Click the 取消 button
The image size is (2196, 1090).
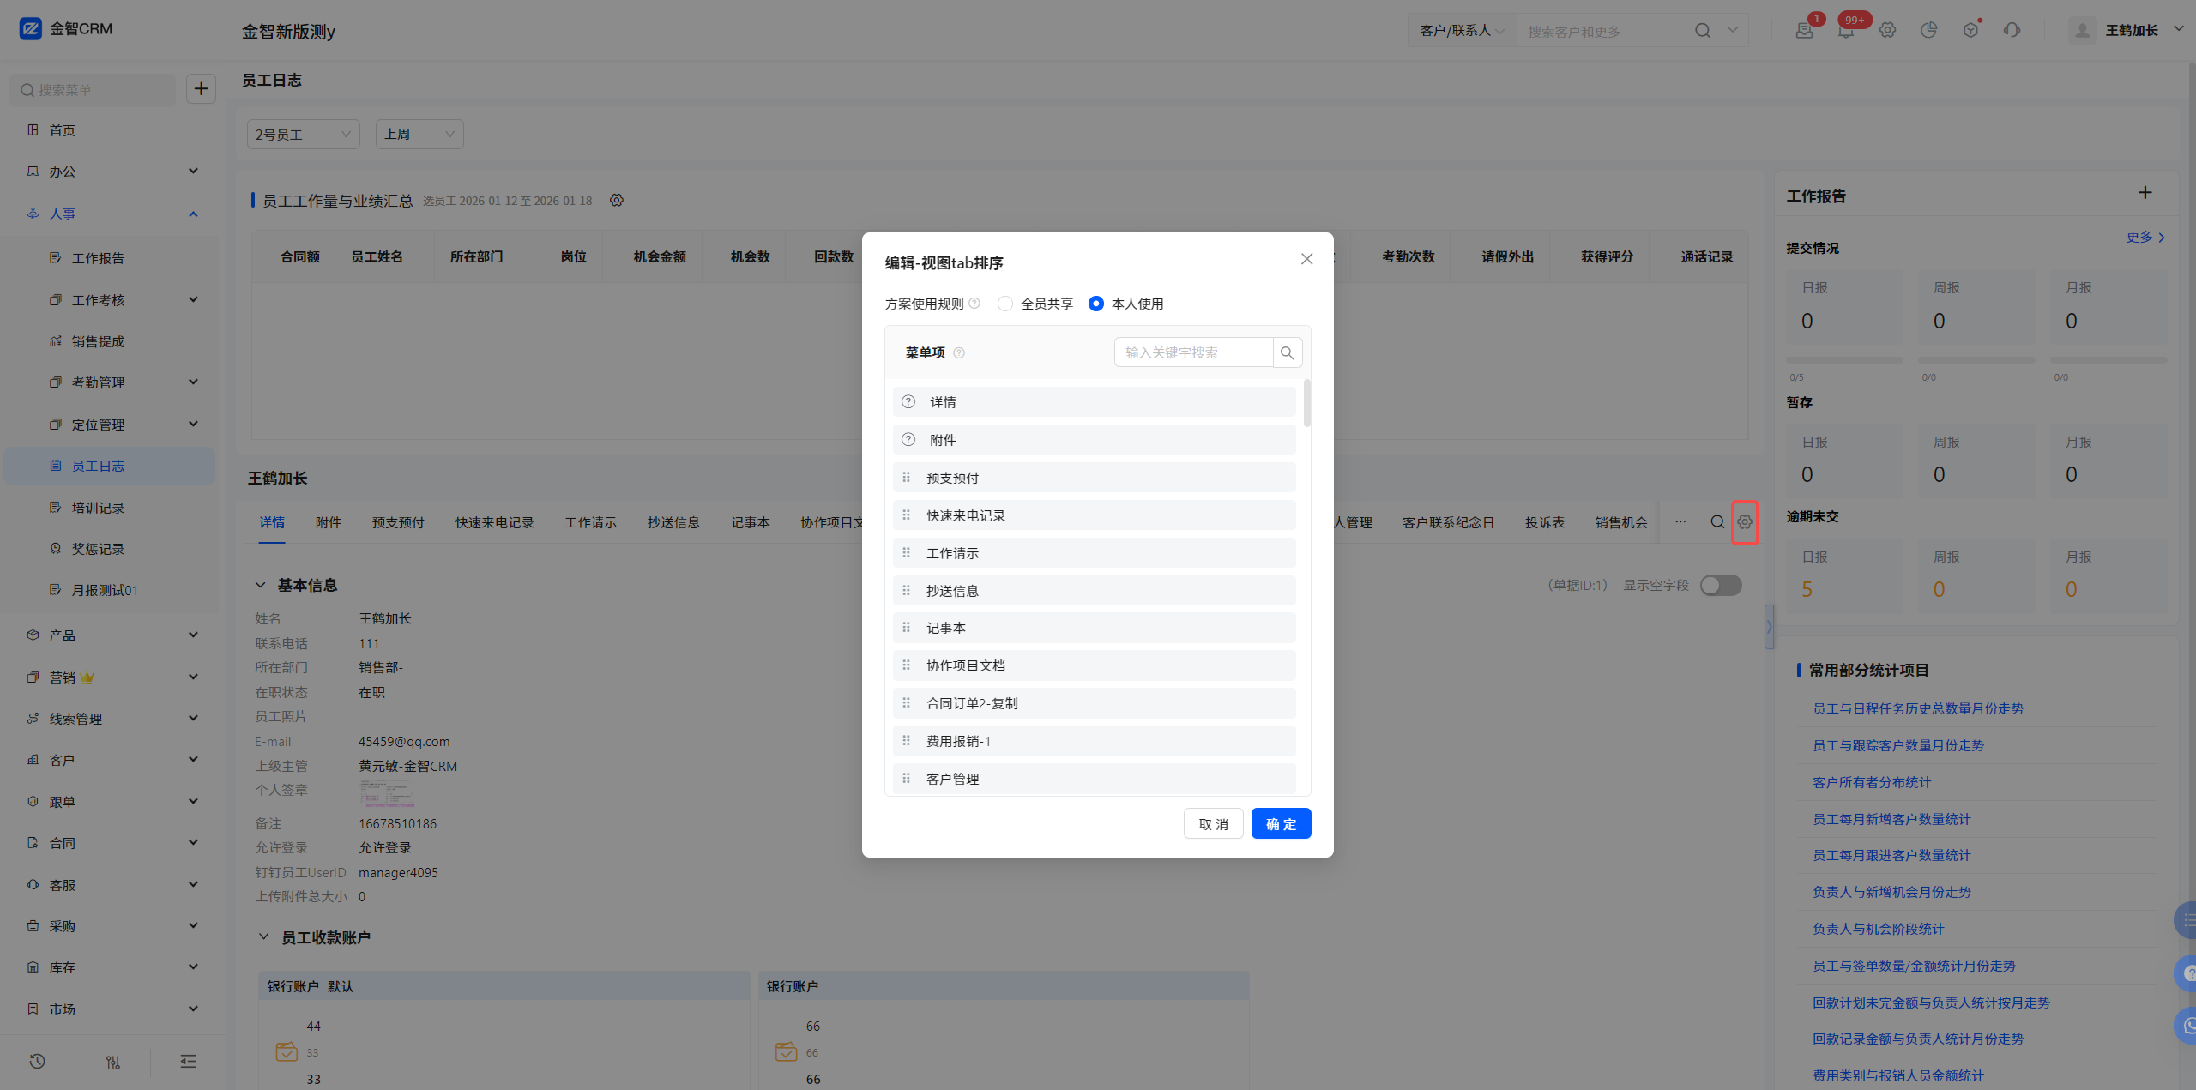[x=1213, y=824]
